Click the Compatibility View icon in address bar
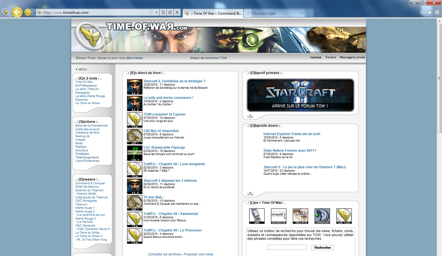 pos(163,13)
